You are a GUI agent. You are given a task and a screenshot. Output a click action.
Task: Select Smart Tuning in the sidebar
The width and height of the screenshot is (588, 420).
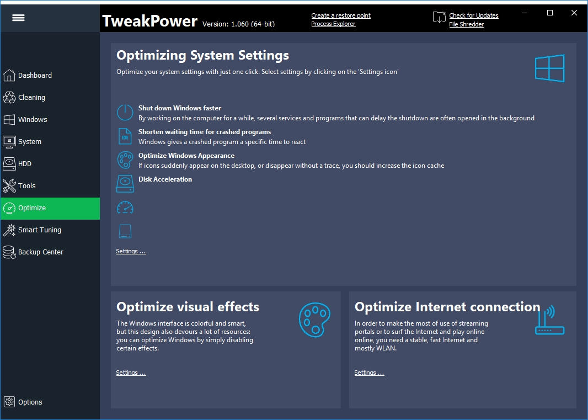(x=39, y=230)
